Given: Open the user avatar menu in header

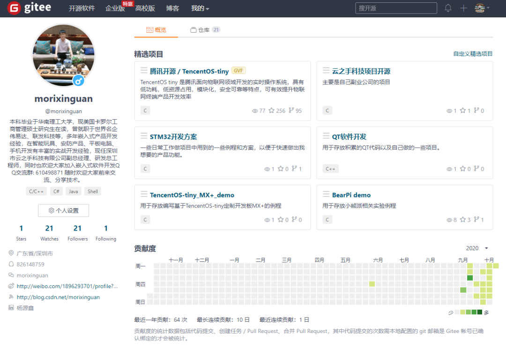Looking at the screenshot, I should pos(482,8).
